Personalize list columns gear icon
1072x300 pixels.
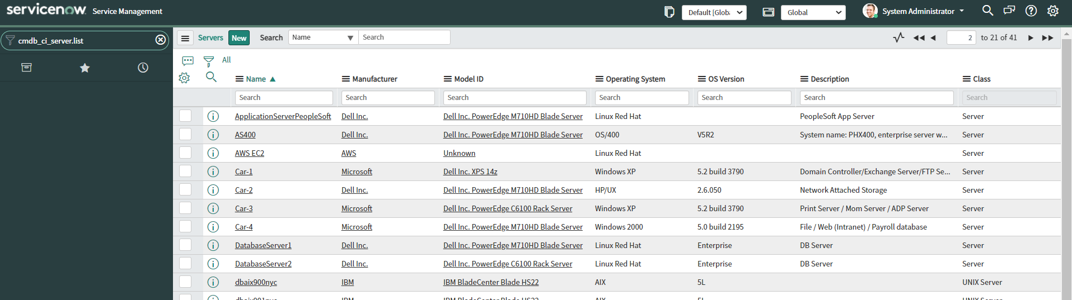tap(184, 78)
